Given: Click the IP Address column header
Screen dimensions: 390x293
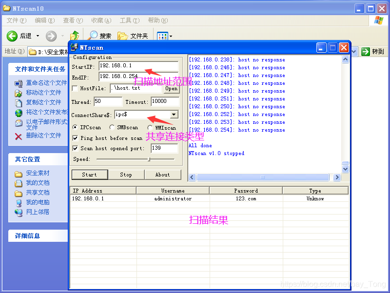Looking at the screenshot, I should click(x=103, y=191).
